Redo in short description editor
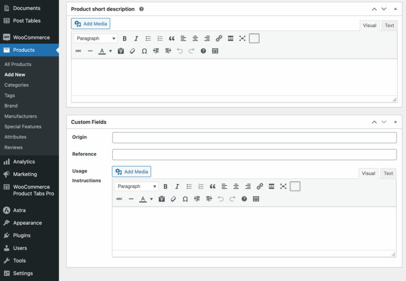 click(x=191, y=51)
